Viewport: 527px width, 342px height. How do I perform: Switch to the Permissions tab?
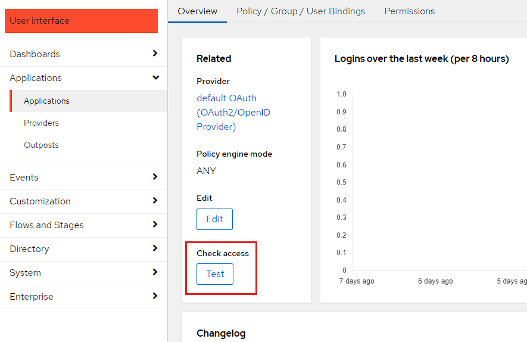(x=409, y=11)
